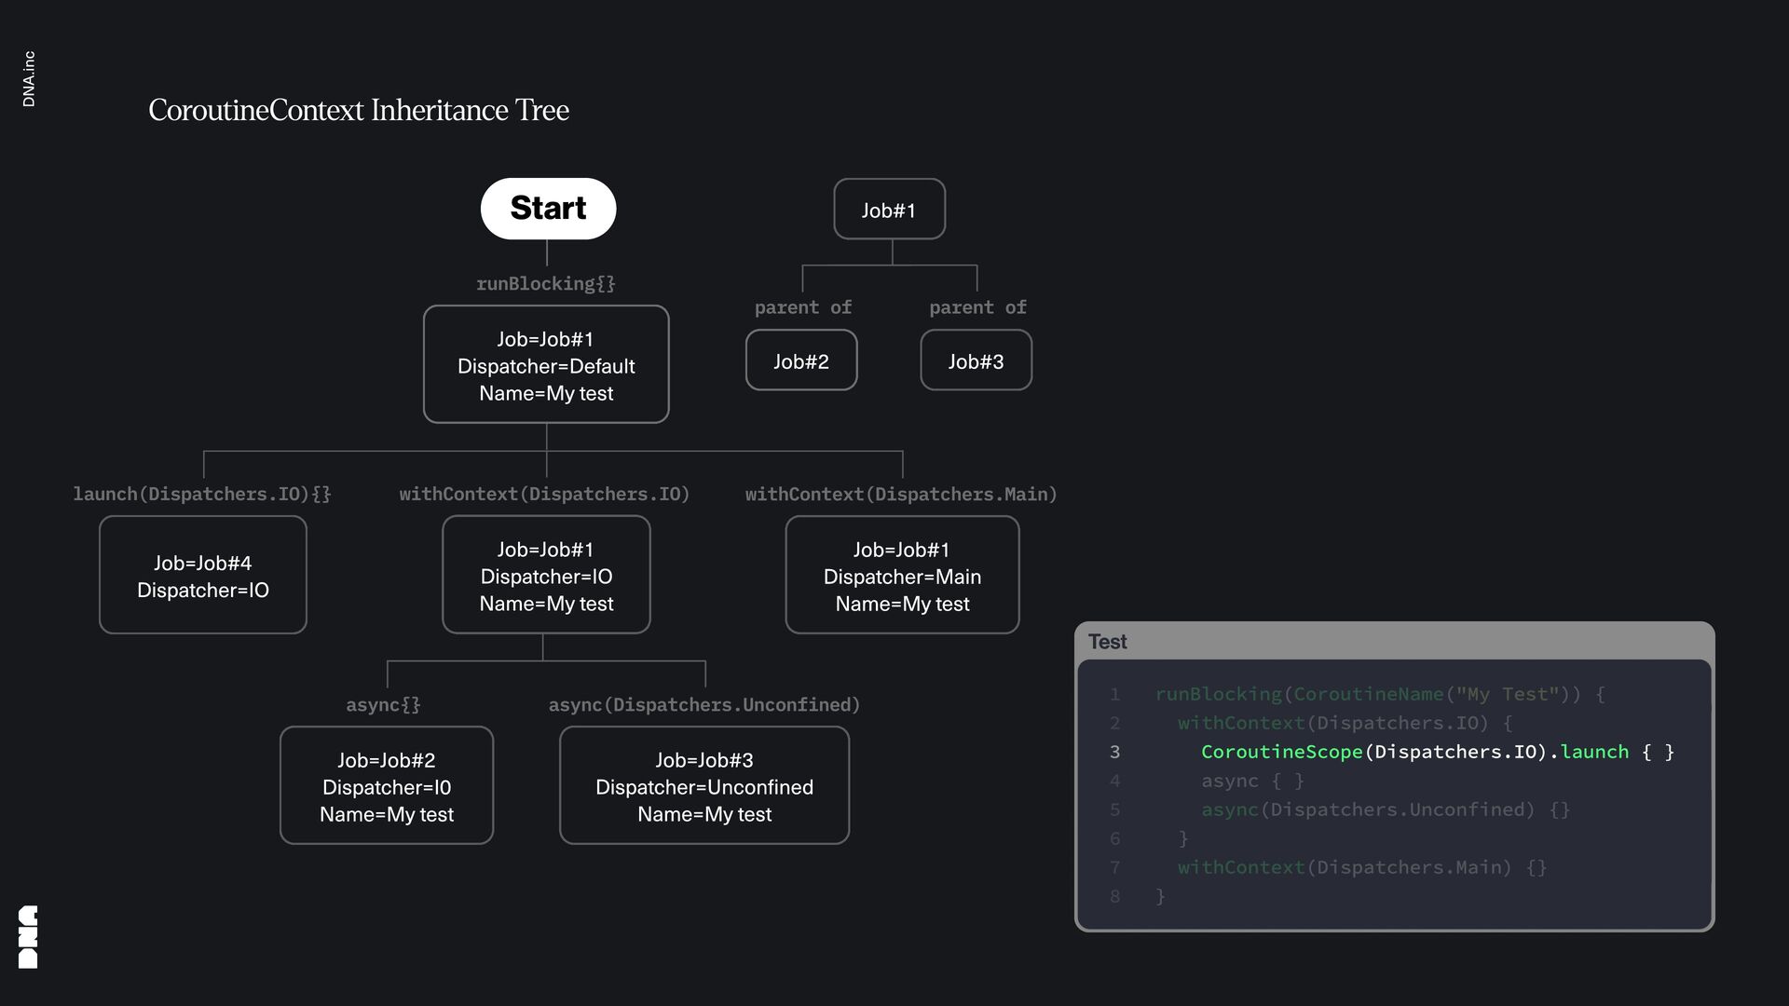Click the launch(Dispatchers.IO){} label
The height and width of the screenshot is (1006, 1789).
(202, 495)
